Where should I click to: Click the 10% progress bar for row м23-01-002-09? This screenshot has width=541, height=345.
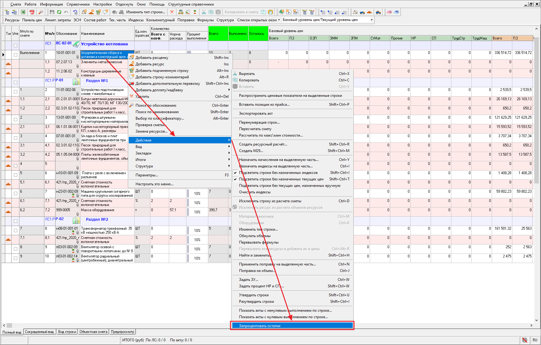[x=197, y=194]
